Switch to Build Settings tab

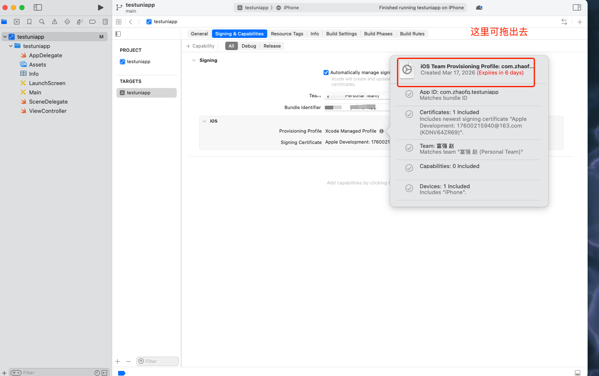pyautogui.click(x=341, y=34)
